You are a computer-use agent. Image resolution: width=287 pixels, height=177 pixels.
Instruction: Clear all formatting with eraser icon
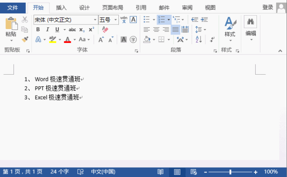(x=105, y=29)
